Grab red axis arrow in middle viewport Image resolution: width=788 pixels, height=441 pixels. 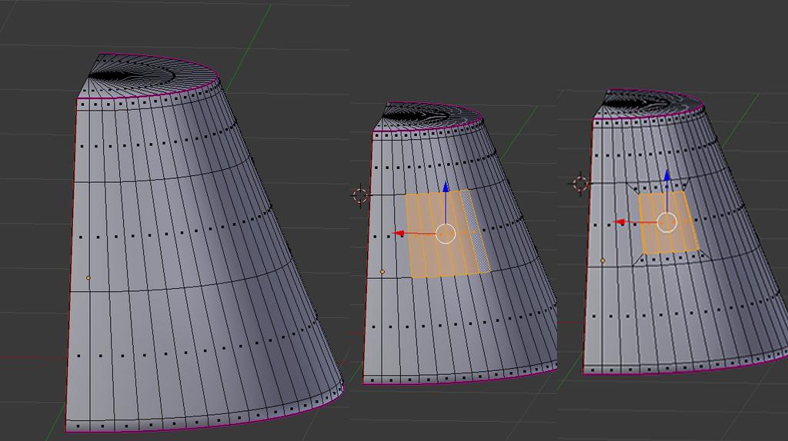tap(399, 234)
